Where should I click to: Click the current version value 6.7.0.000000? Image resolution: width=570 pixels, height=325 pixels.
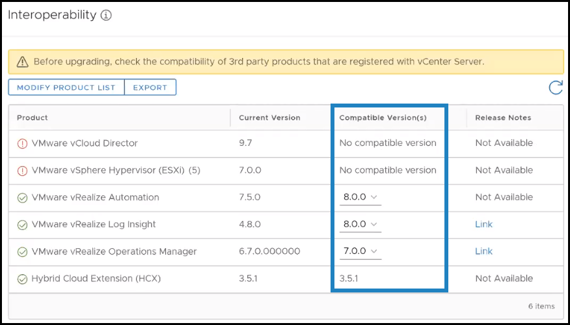tap(269, 251)
